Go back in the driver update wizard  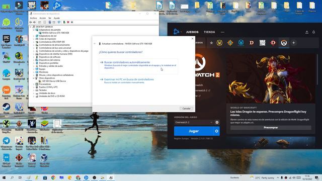[x=95, y=44]
